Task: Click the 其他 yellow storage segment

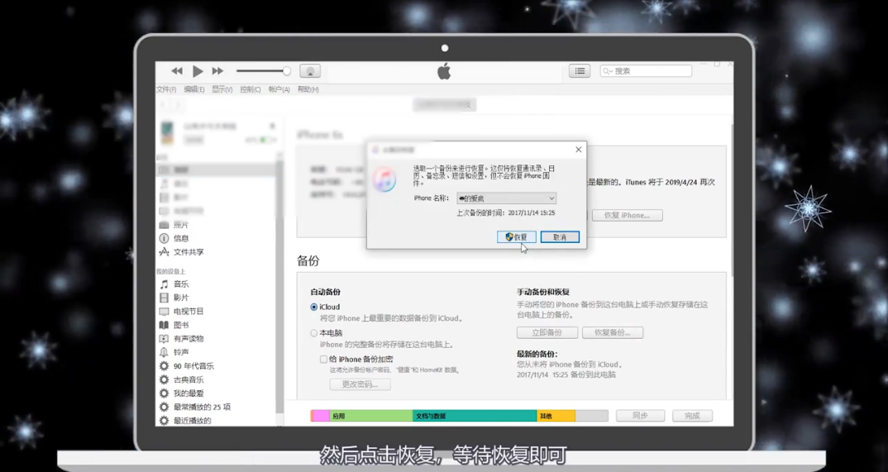Action: click(x=556, y=416)
